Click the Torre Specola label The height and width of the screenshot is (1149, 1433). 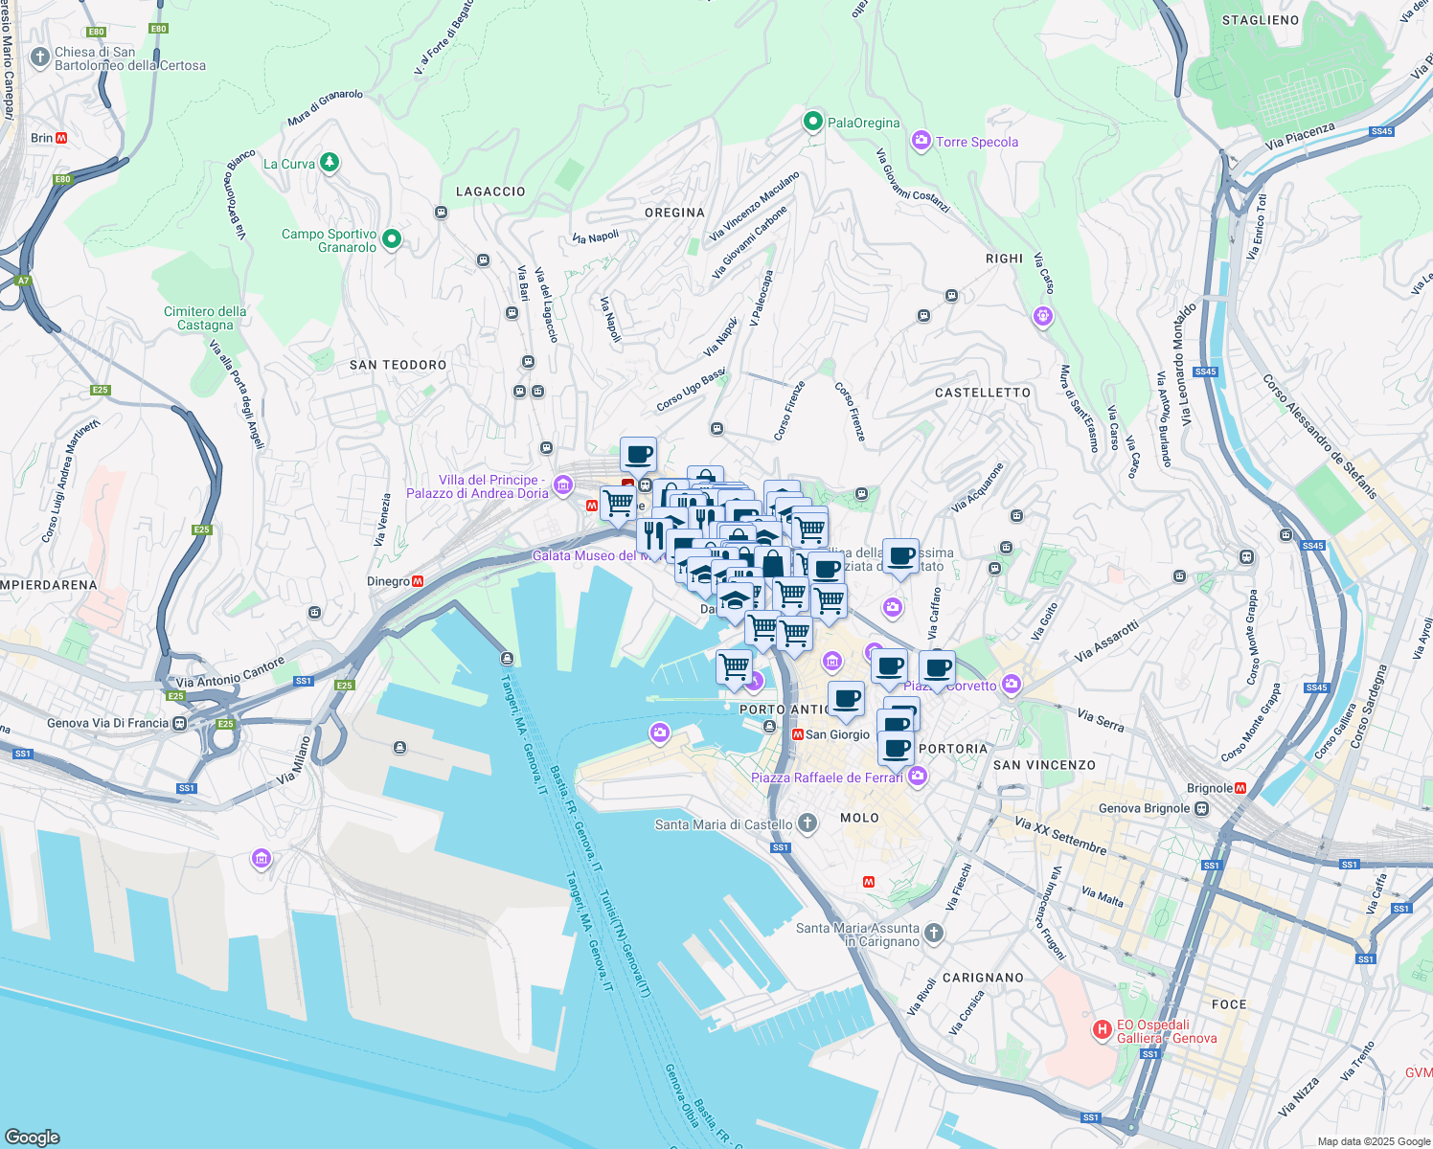click(977, 142)
